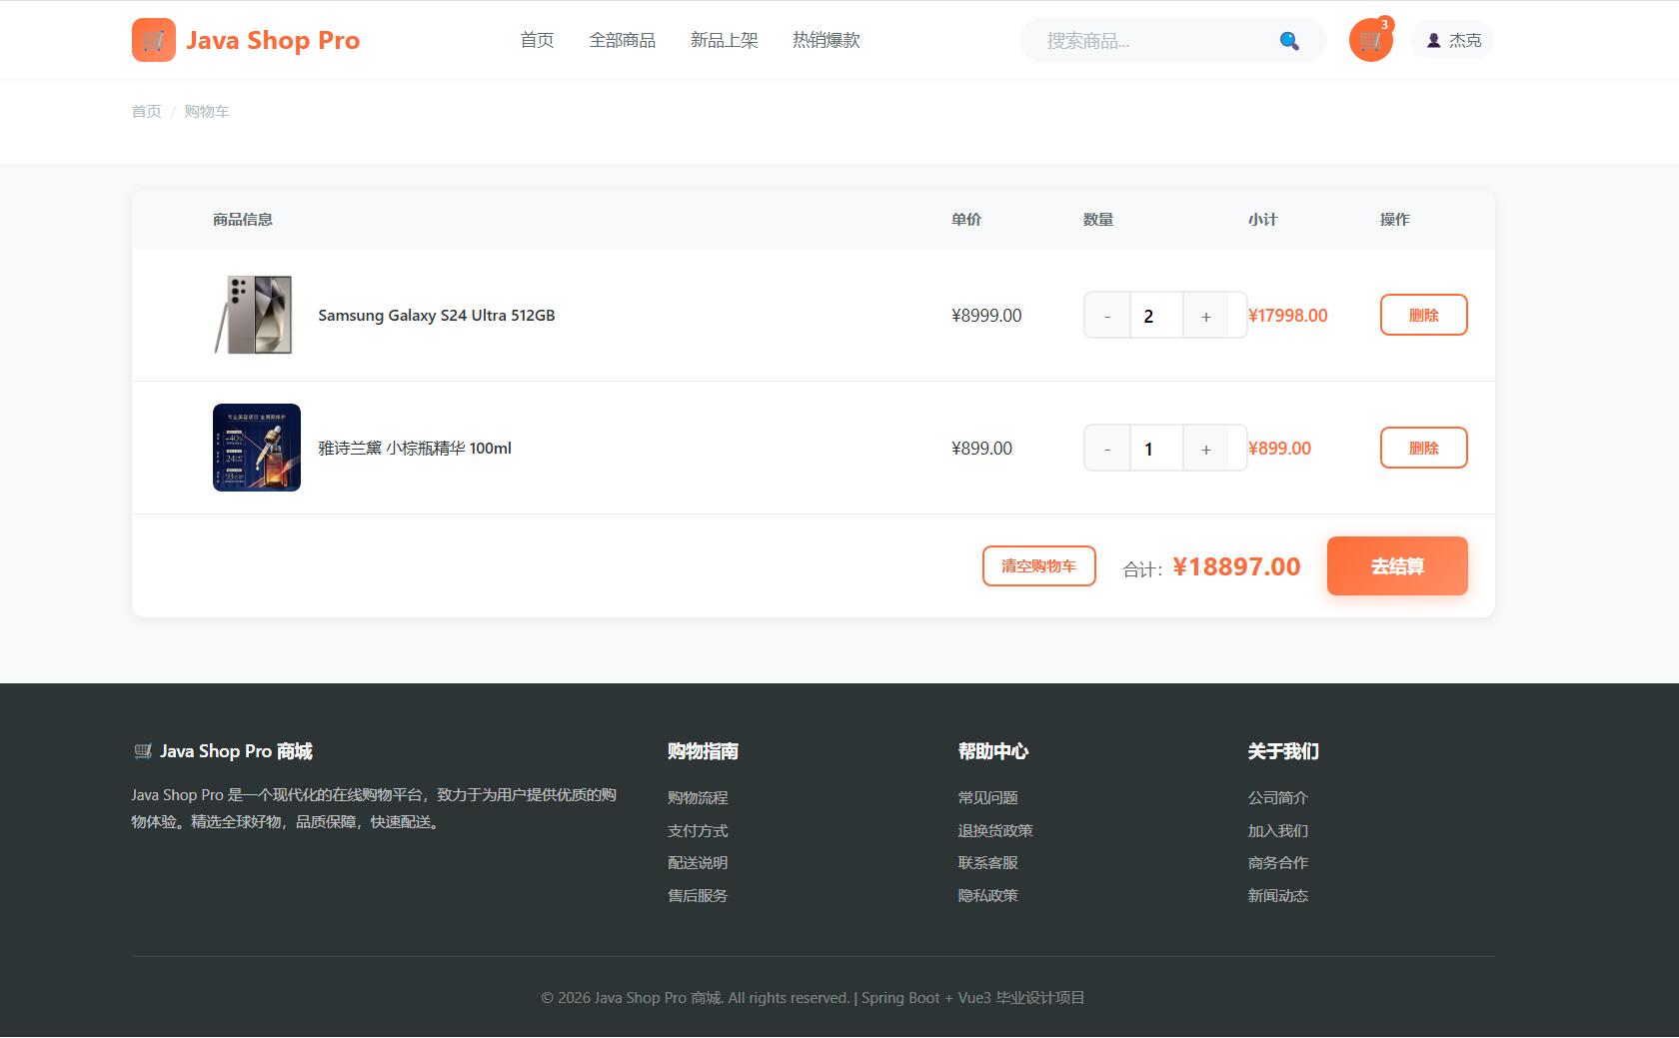Increase 雅诗兰黛 小棕瓶精华 quantity with plus
The width and height of the screenshot is (1679, 1038).
tap(1206, 449)
